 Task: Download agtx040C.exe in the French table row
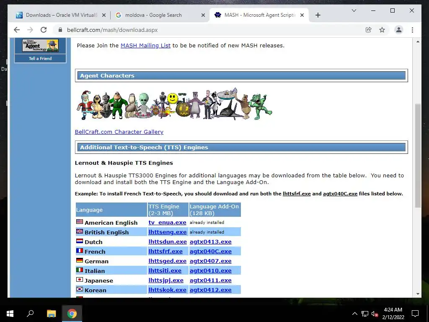[x=210, y=251]
